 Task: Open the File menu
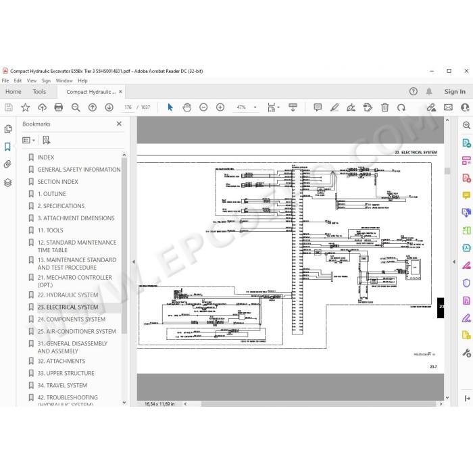[5, 81]
